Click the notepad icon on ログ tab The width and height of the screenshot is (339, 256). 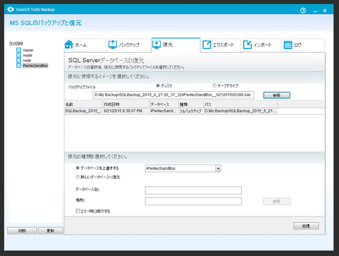click(x=288, y=44)
